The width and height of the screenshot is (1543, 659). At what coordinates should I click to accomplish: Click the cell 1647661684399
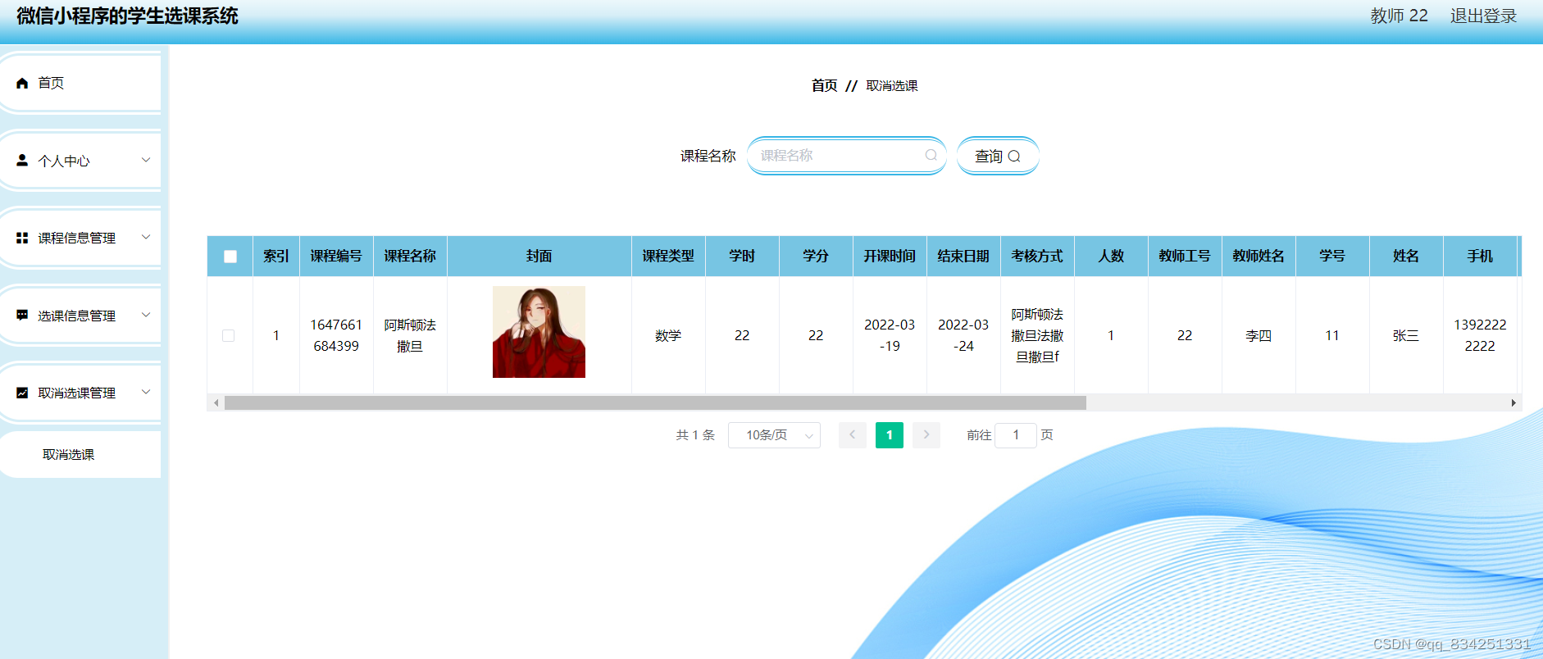336,335
